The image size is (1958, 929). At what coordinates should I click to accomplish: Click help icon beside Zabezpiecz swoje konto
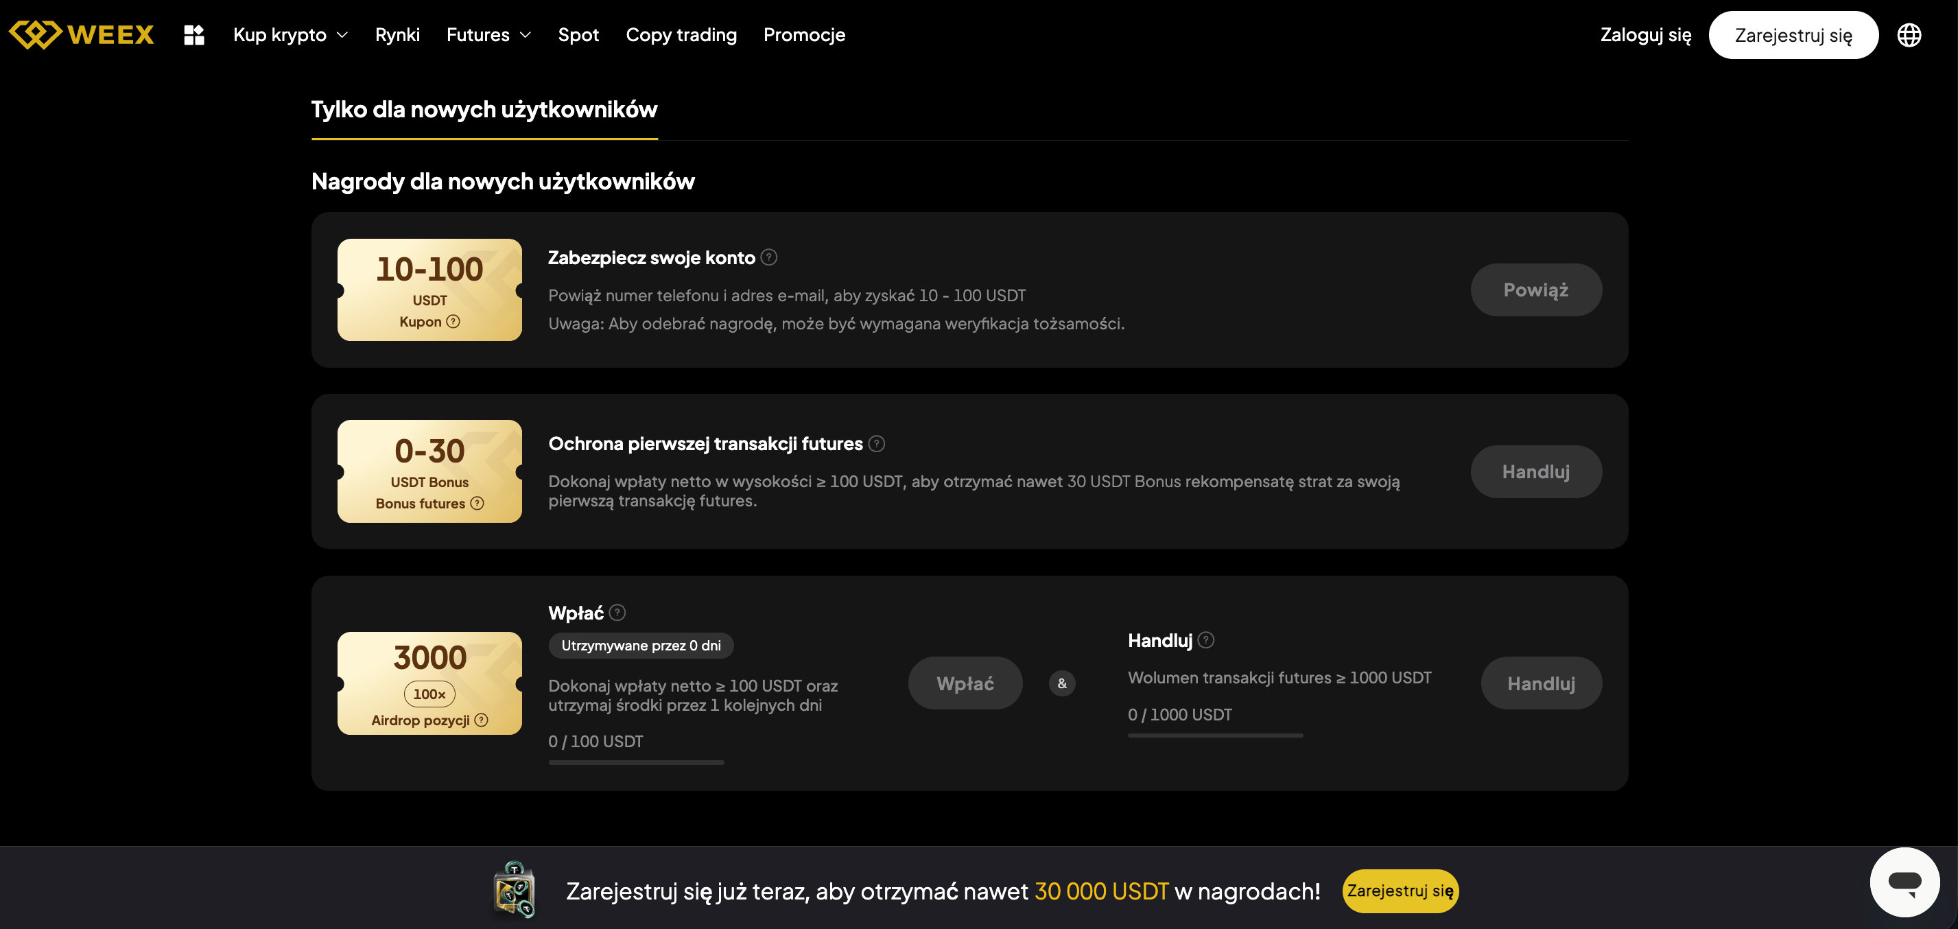769,258
